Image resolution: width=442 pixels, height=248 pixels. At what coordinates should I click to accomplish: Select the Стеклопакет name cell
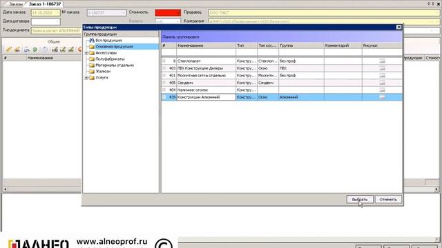click(206, 61)
